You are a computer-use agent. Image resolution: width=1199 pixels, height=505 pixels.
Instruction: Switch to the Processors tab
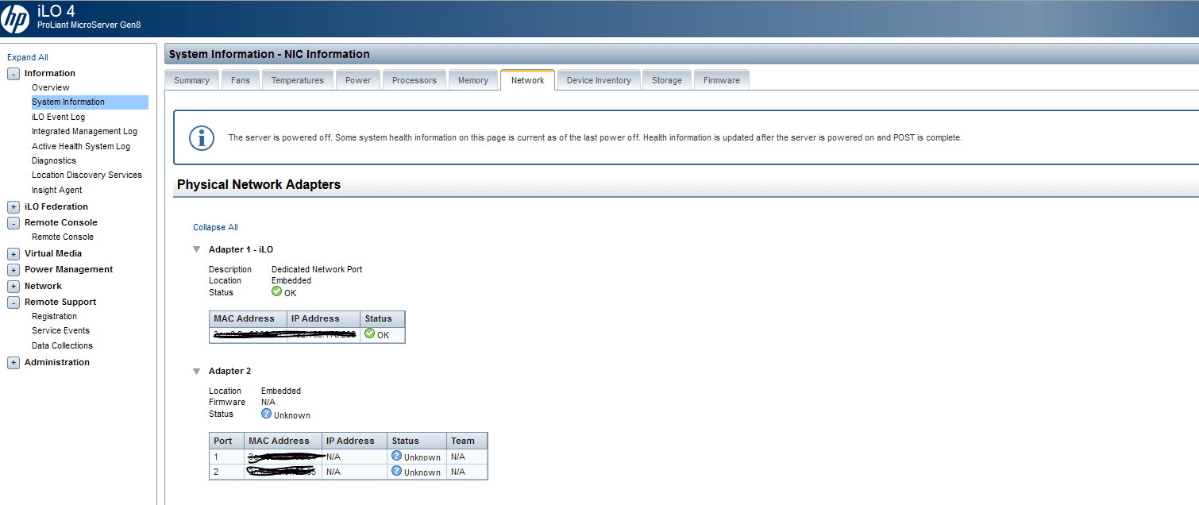pos(414,80)
